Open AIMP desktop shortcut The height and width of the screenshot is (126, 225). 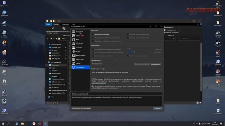[4, 43]
